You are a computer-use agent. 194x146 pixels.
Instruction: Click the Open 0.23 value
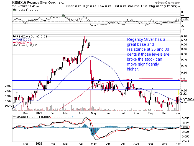click(x=74, y=6)
